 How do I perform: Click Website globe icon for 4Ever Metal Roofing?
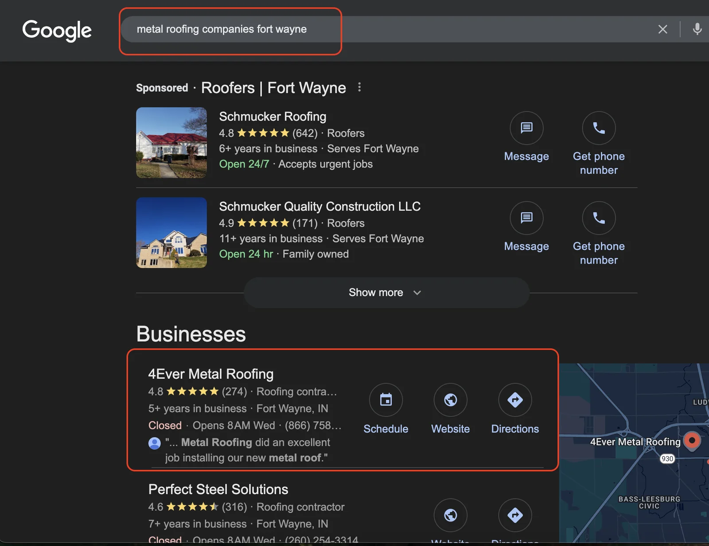point(451,400)
